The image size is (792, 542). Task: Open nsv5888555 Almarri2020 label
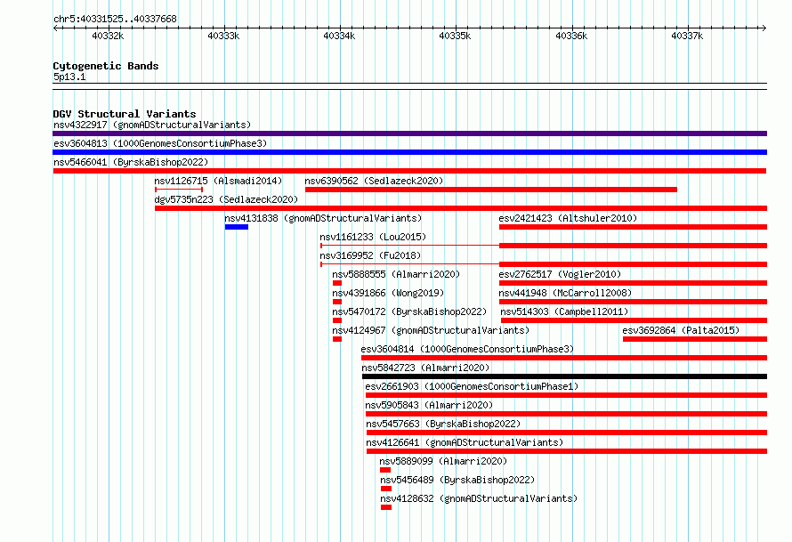point(396,274)
